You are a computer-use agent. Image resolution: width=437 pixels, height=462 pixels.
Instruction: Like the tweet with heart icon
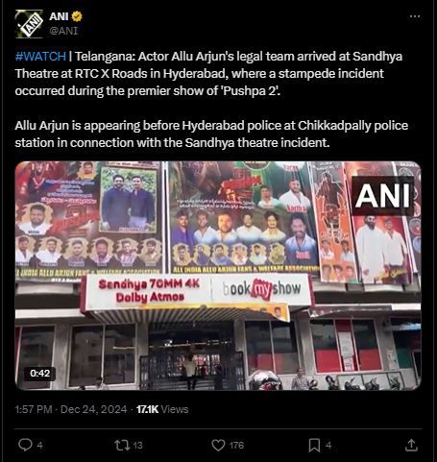coord(218,445)
